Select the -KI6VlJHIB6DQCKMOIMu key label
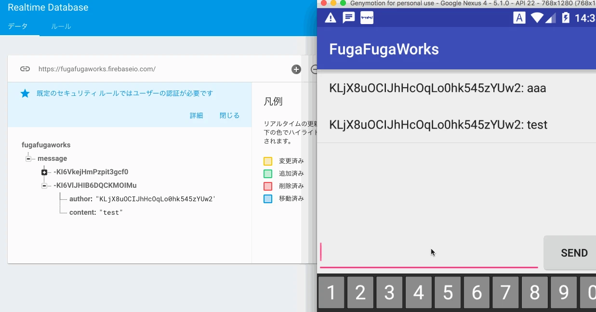596x312 pixels. (x=95, y=185)
